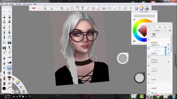This screenshot has height=99, width=177.
Task: Toggle the Color Editor toolbar icon
Action: (141, 8)
